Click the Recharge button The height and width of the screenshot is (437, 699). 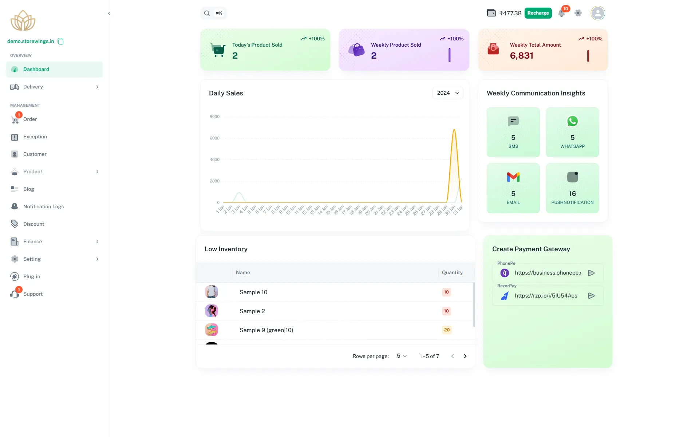538,13
